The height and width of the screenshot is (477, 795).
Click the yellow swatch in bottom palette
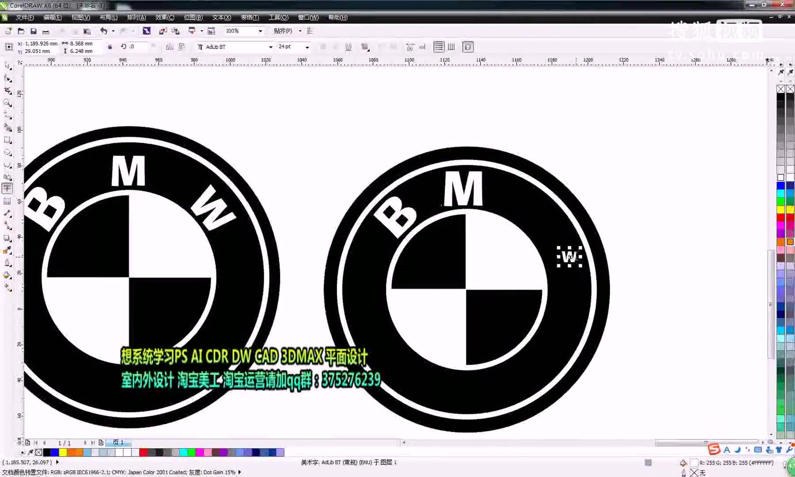pyautogui.click(x=63, y=452)
